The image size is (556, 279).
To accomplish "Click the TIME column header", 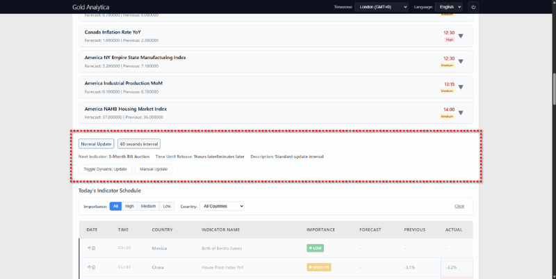I will pos(123,230).
